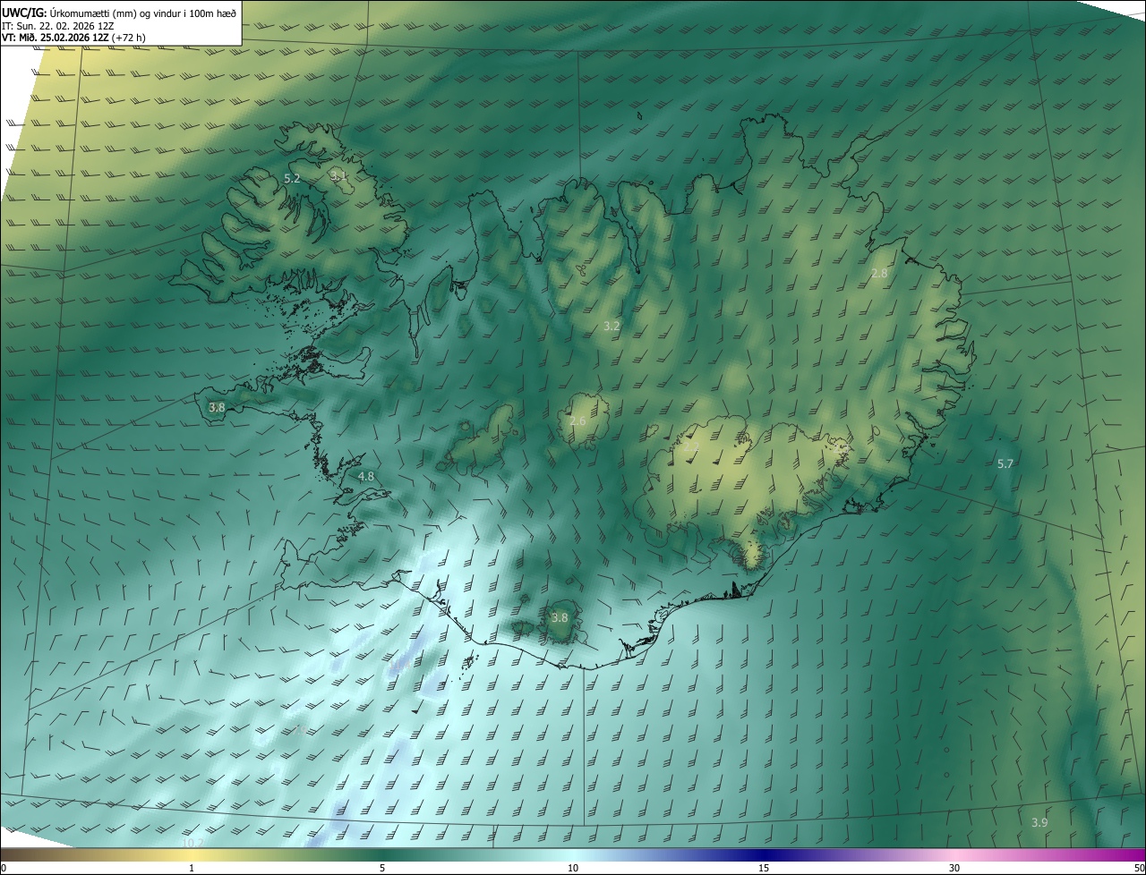This screenshot has height=875, width=1146.
Task: Click the 5.7 value over the eastern sea
Action: pyautogui.click(x=1005, y=463)
